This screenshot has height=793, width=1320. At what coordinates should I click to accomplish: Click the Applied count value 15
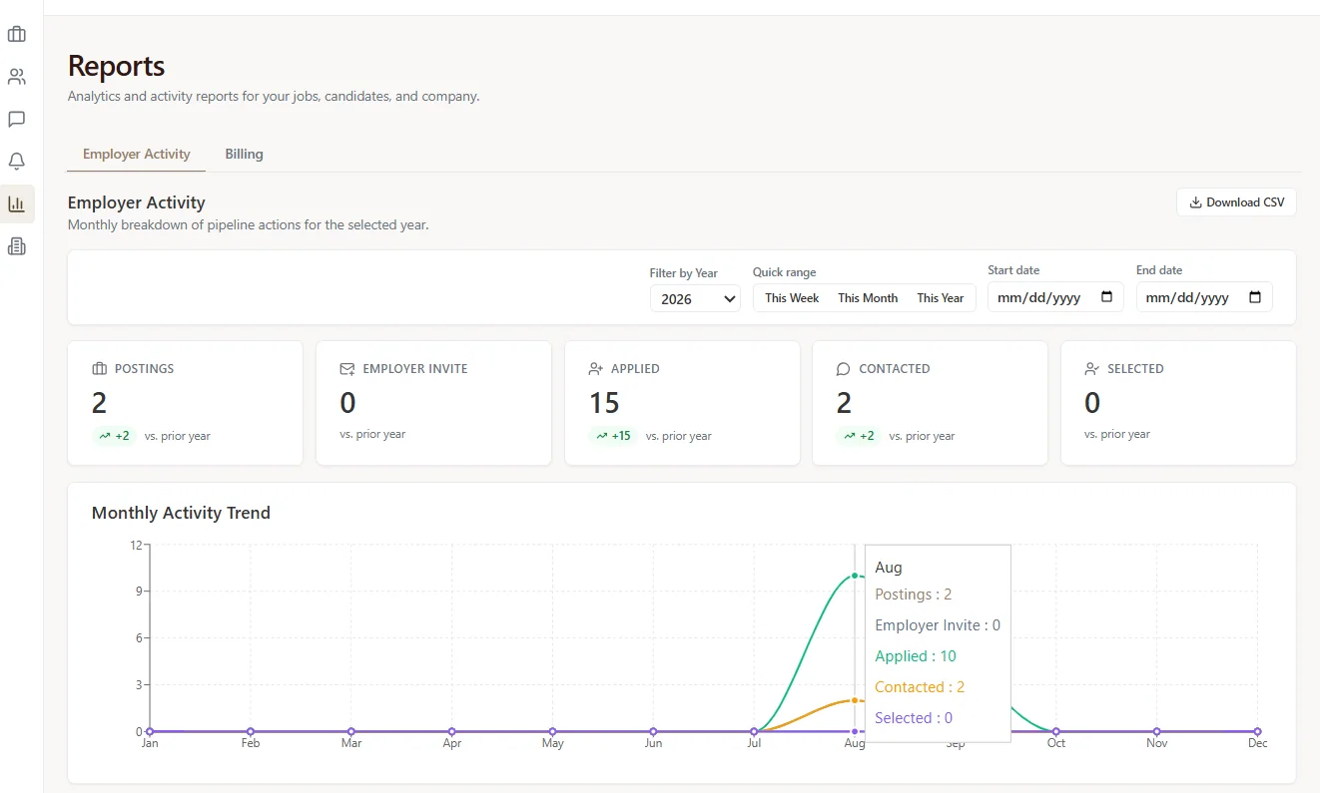click(604, 403)
